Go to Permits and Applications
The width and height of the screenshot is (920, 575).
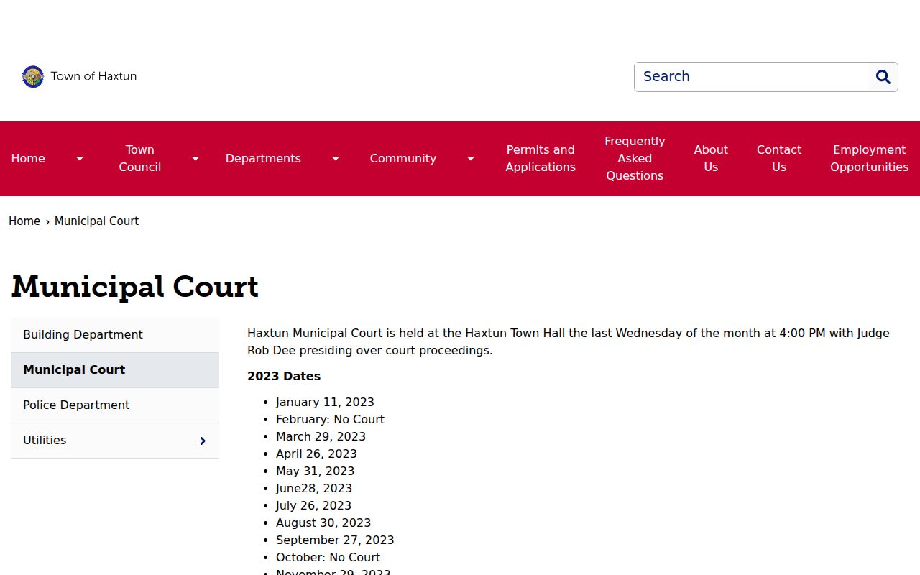click(540, 159)
